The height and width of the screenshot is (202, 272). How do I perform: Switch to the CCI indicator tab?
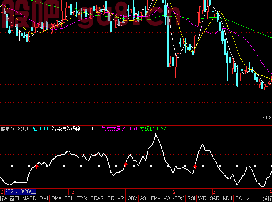click(239, 198)
